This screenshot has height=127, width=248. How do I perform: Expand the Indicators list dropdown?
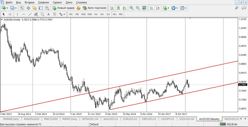(x=166, y=8)
